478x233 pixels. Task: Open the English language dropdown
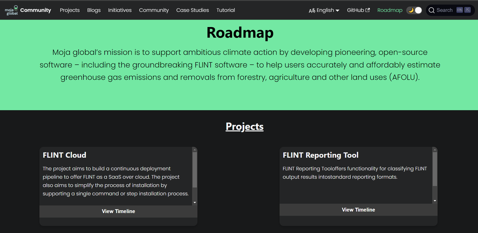pyautogui.click(x=324, y=10)
